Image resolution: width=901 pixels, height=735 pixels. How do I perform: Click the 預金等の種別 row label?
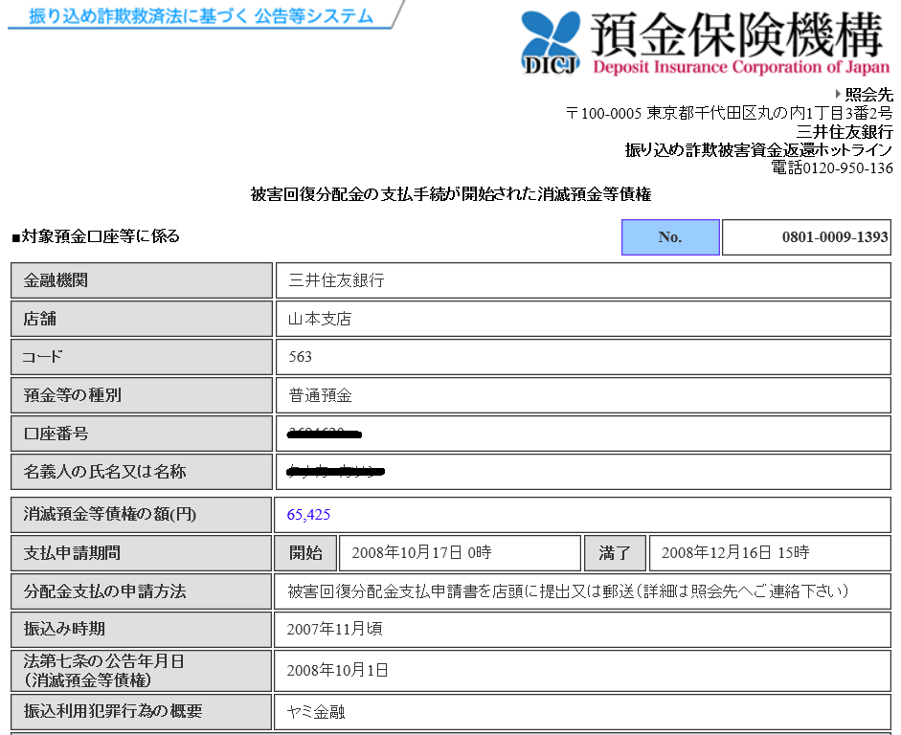pyautogui.click(x=142, y=395)
